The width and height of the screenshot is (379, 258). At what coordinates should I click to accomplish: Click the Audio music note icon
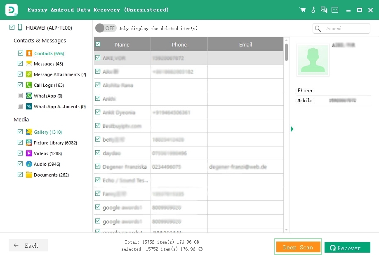[x=29, y=164]
